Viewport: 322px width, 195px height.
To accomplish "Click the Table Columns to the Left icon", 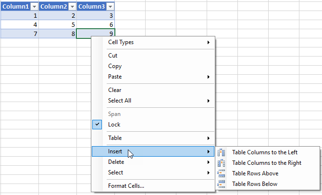I will tap(221, 152).
